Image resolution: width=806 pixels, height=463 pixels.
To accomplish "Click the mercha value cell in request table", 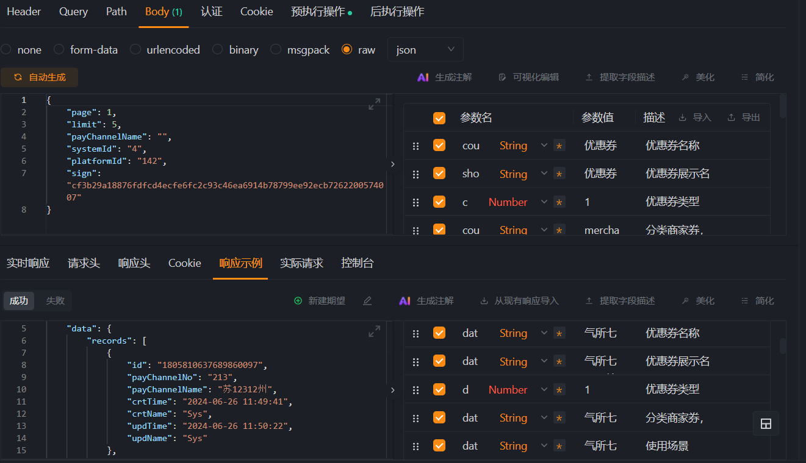I will (602, 230).
